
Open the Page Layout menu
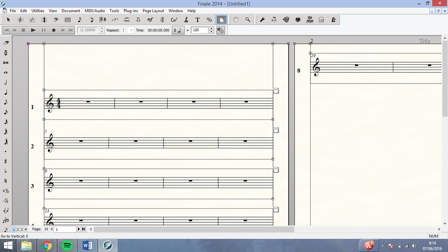[x=153, y=10]
